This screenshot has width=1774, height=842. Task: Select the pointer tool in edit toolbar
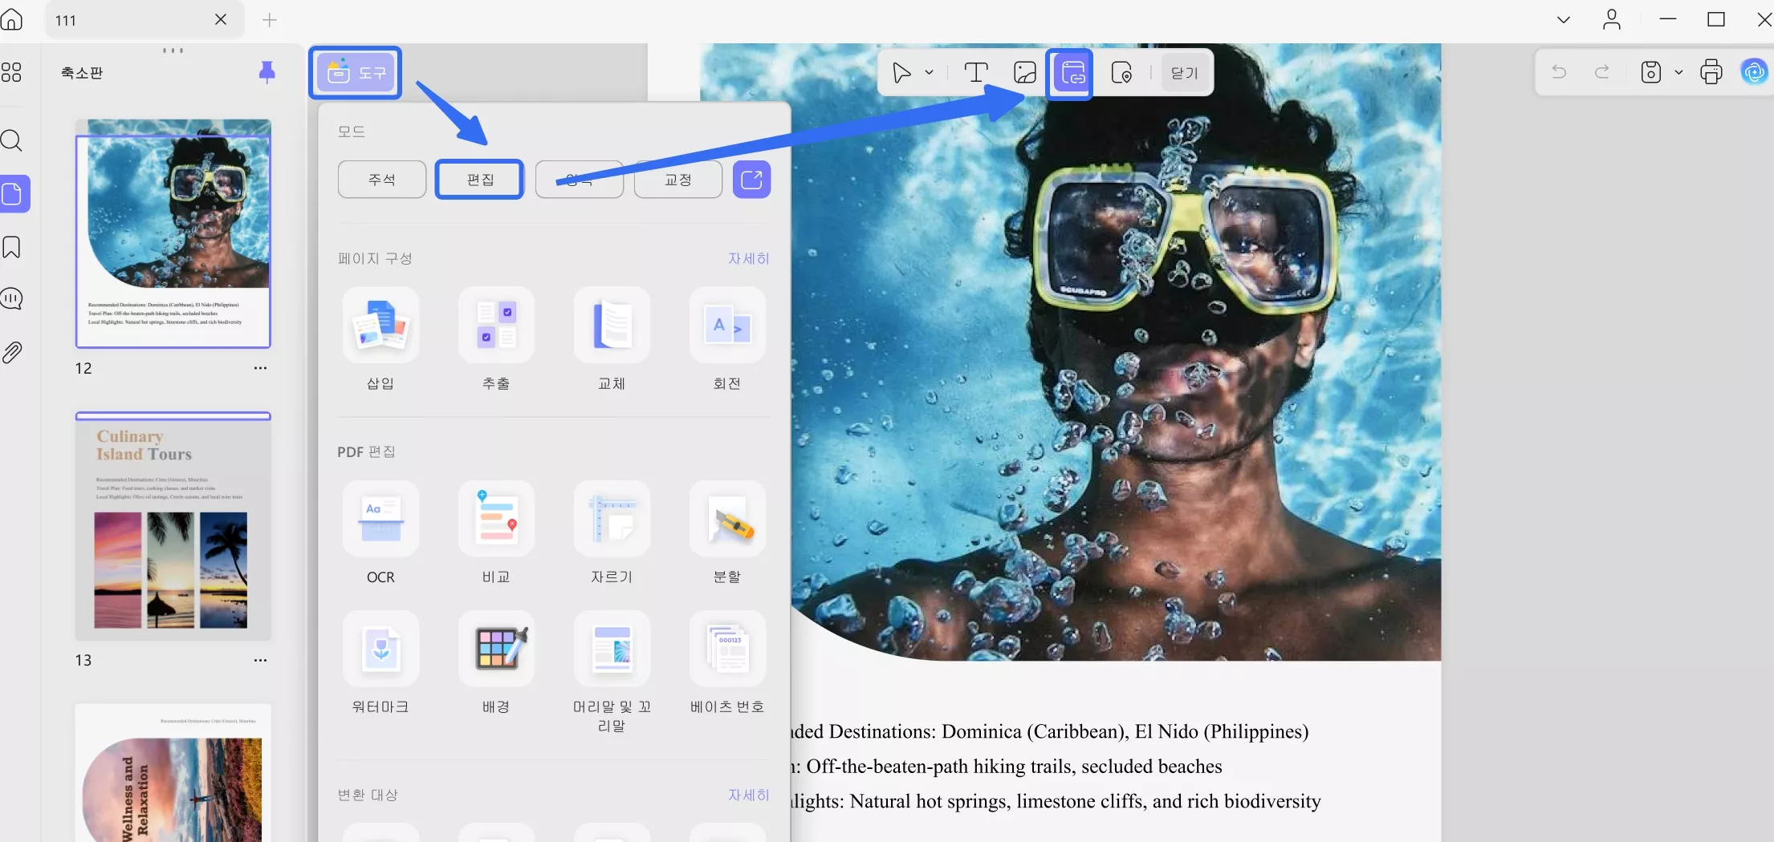(901, 73)
